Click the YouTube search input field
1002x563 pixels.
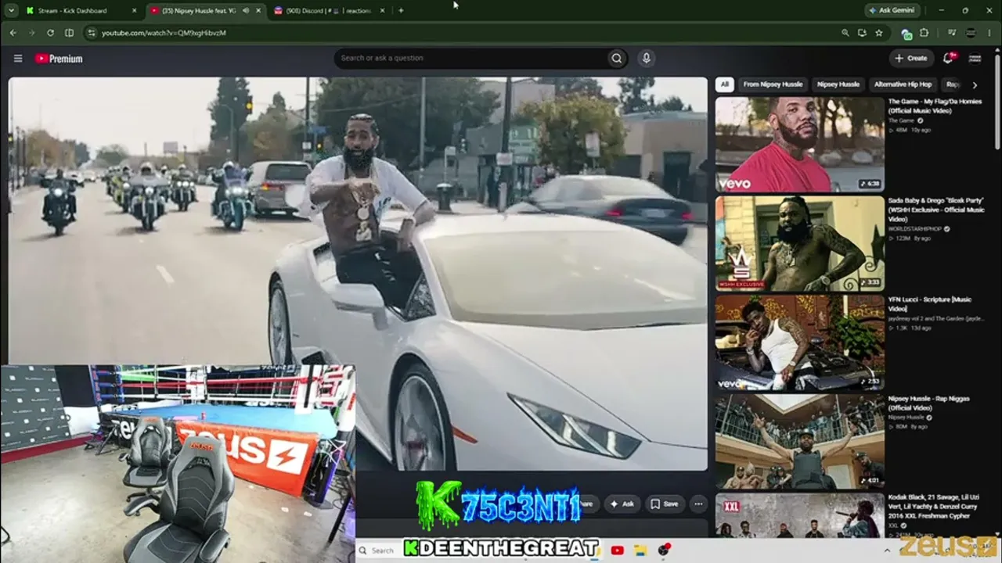click(x=470, y=58)
